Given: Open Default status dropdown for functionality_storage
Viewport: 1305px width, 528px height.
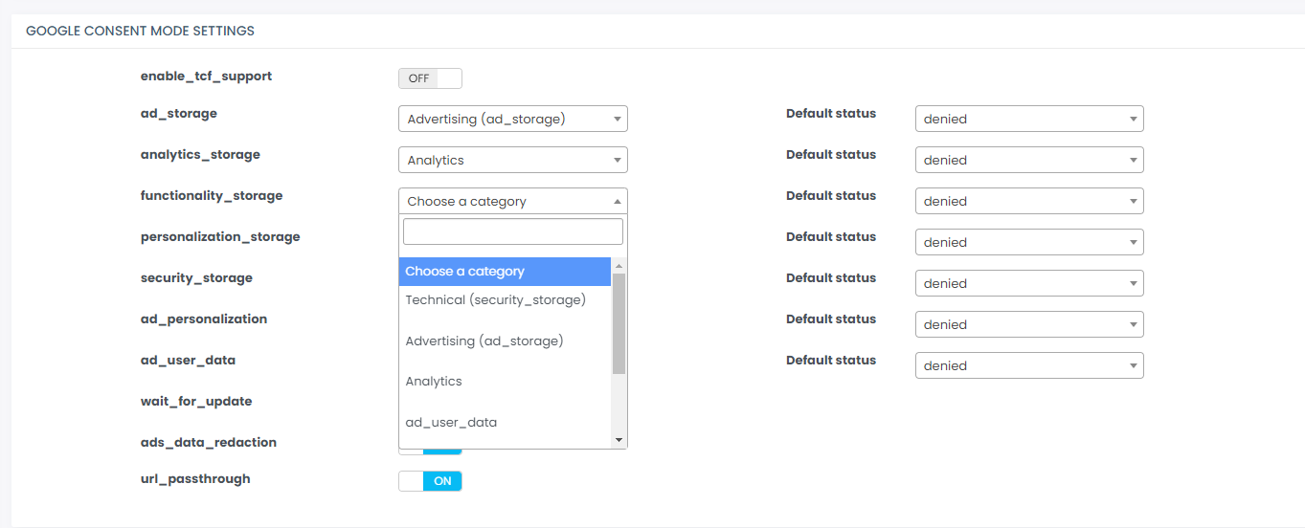Looking at the screenshot, I should (x=1029, y=202).
